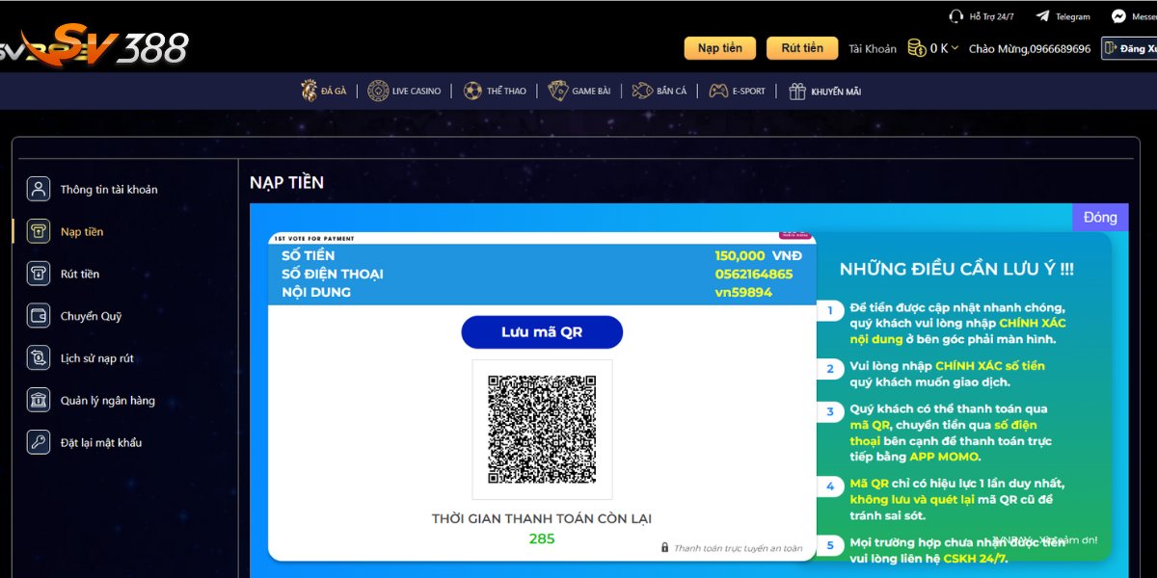The height and width of the screenshot is (578, 1157).
Task: Click the 150,000 amount value
Action: tap(740, 255)
